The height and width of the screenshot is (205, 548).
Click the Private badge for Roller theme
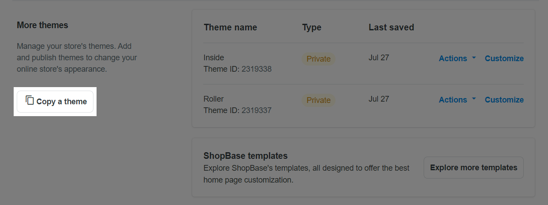tap(318, 100)
